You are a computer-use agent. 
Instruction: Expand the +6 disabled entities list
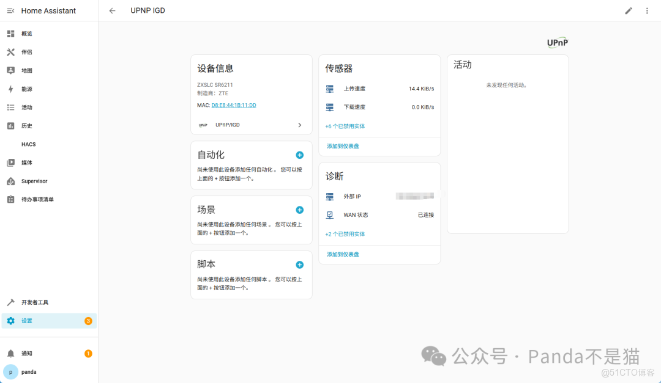[x=344, y=126]
